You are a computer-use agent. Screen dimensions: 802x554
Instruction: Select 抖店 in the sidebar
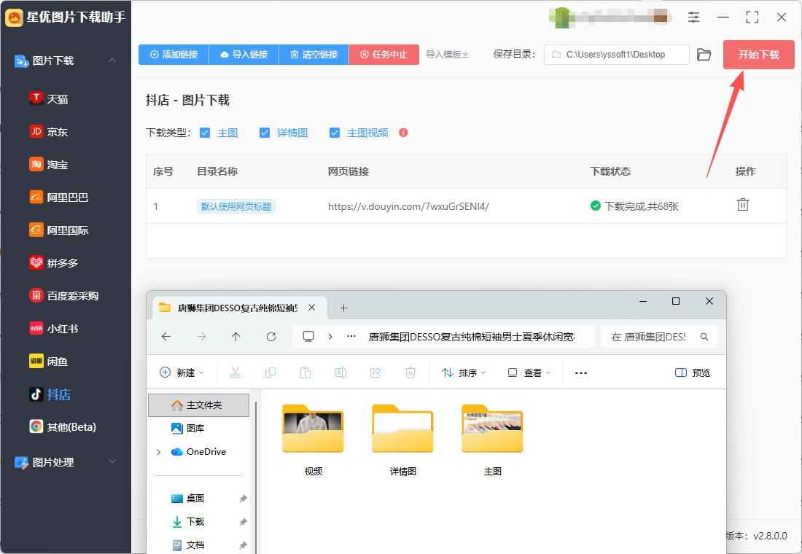click(x=50, y=394)
